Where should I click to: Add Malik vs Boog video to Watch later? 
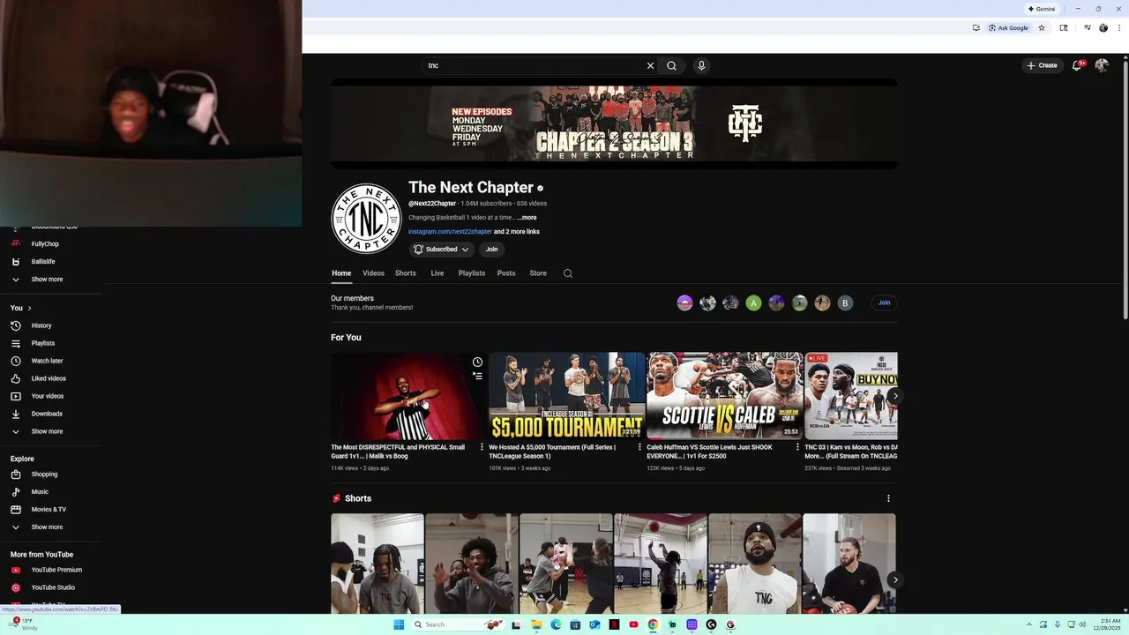(477, 362)
